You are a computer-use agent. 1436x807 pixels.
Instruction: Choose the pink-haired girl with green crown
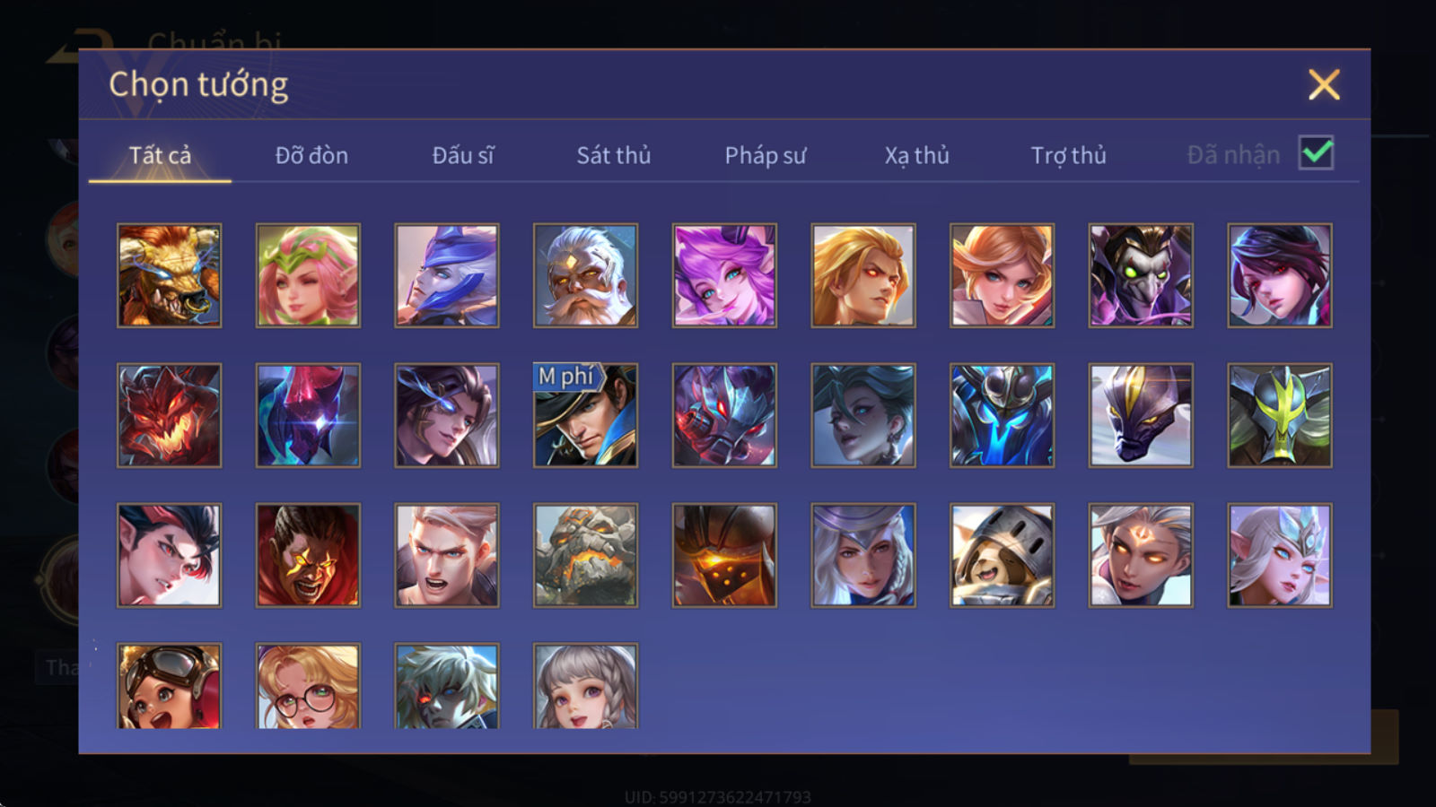(308, 275)
